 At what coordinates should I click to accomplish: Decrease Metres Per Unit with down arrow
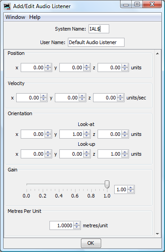point(76,227)
